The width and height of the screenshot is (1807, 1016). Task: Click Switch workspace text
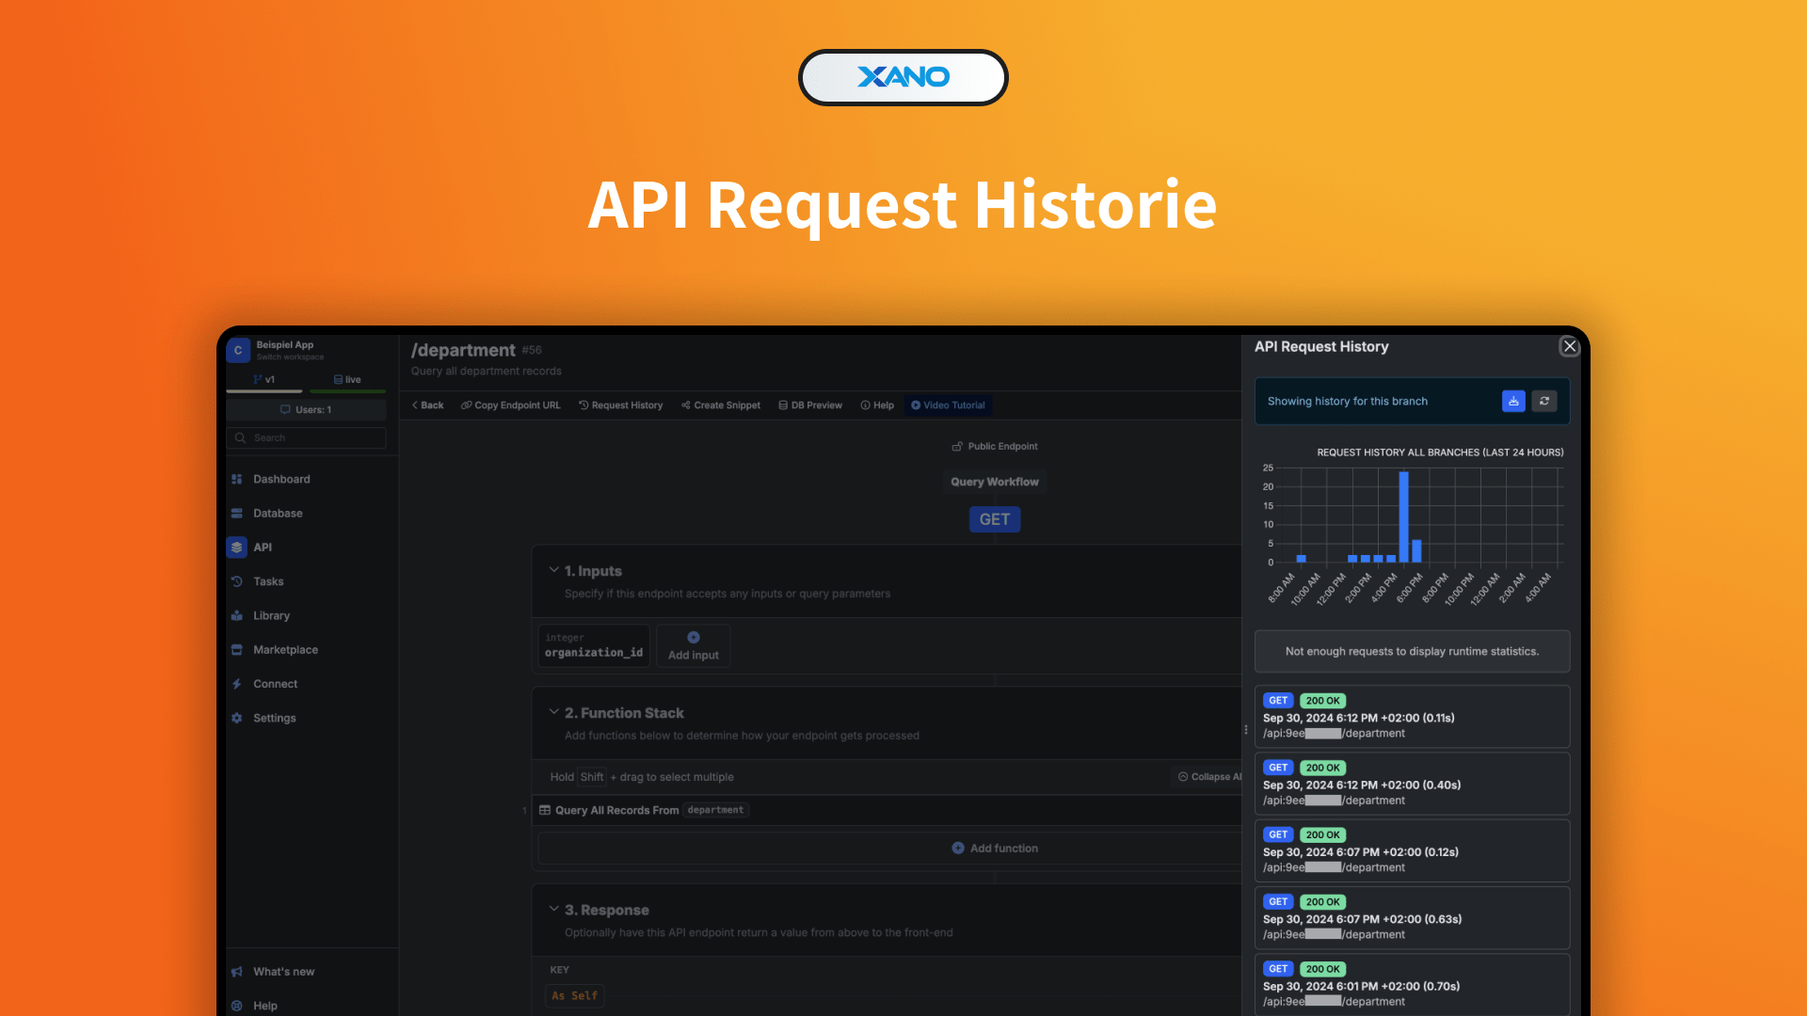point(290,357)
